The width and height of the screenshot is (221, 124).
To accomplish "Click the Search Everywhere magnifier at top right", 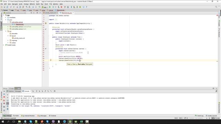I will (x=216, y=7).
